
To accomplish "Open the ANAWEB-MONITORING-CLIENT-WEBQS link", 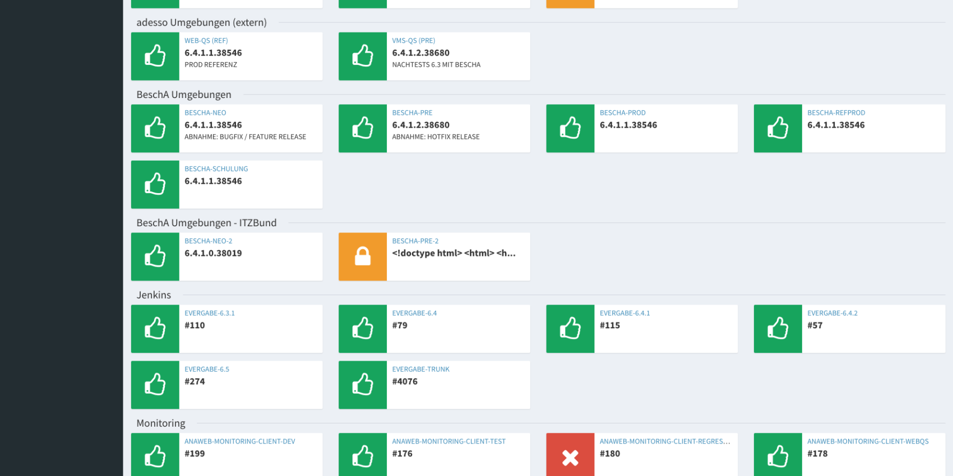I will [x=868, y=442].
